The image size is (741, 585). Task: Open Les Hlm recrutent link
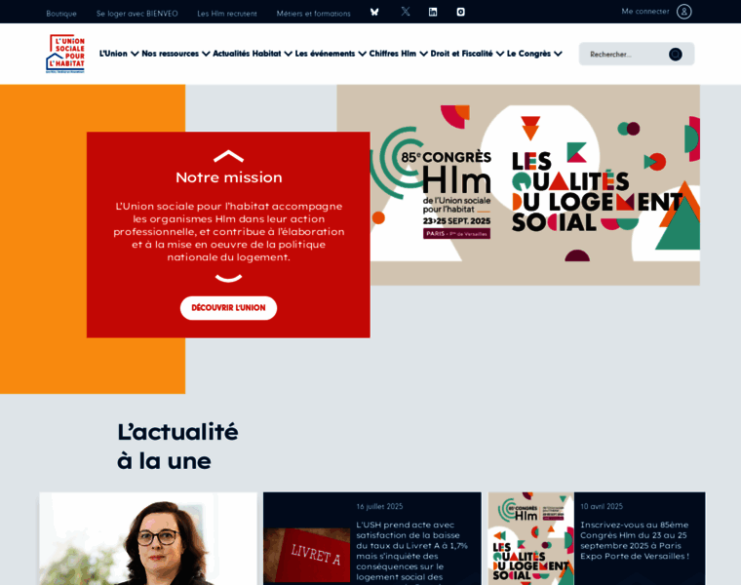(227, 14)
